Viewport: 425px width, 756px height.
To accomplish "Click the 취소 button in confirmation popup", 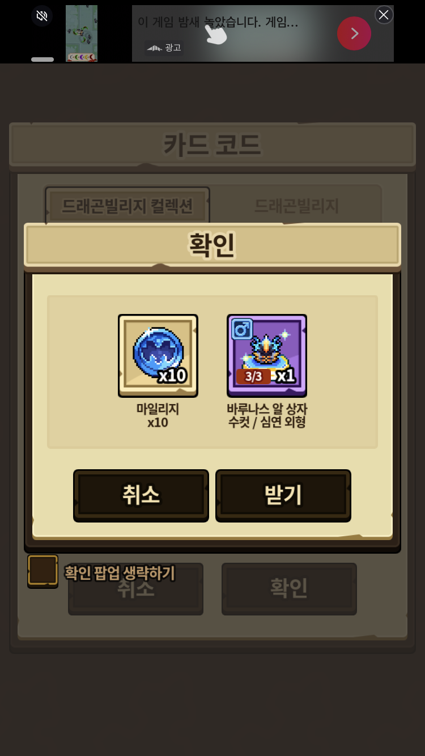I will click(141, 495).
